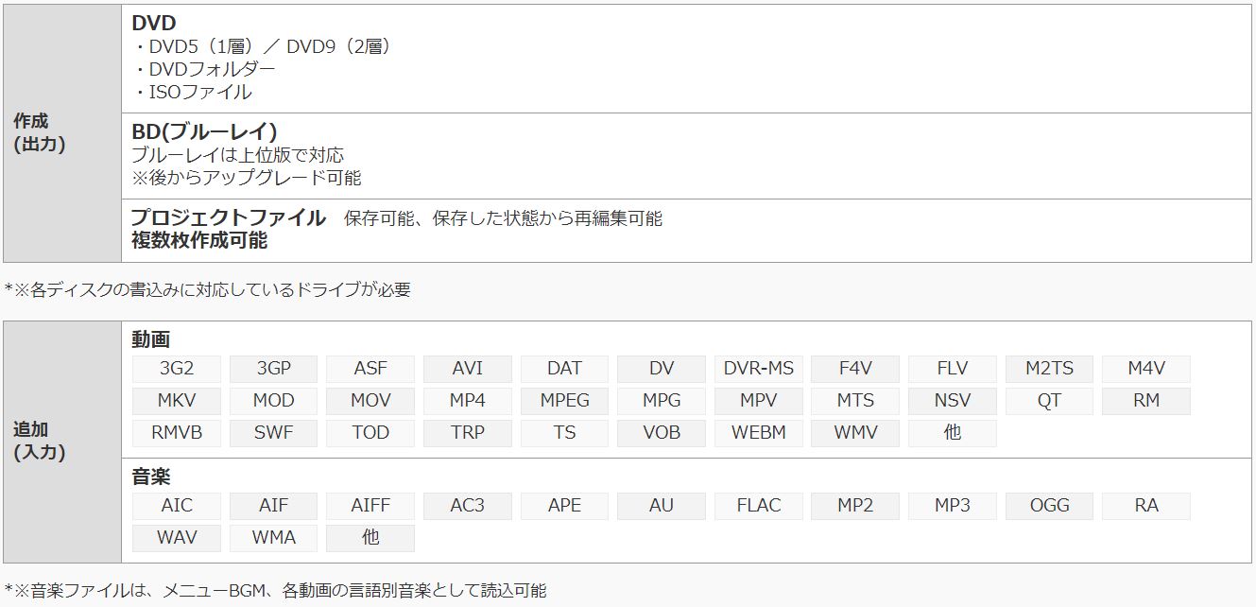Screen dimensions: 1256x607
Task: Select the ※後からアップグレード可能 note
Action: [247, 178]
